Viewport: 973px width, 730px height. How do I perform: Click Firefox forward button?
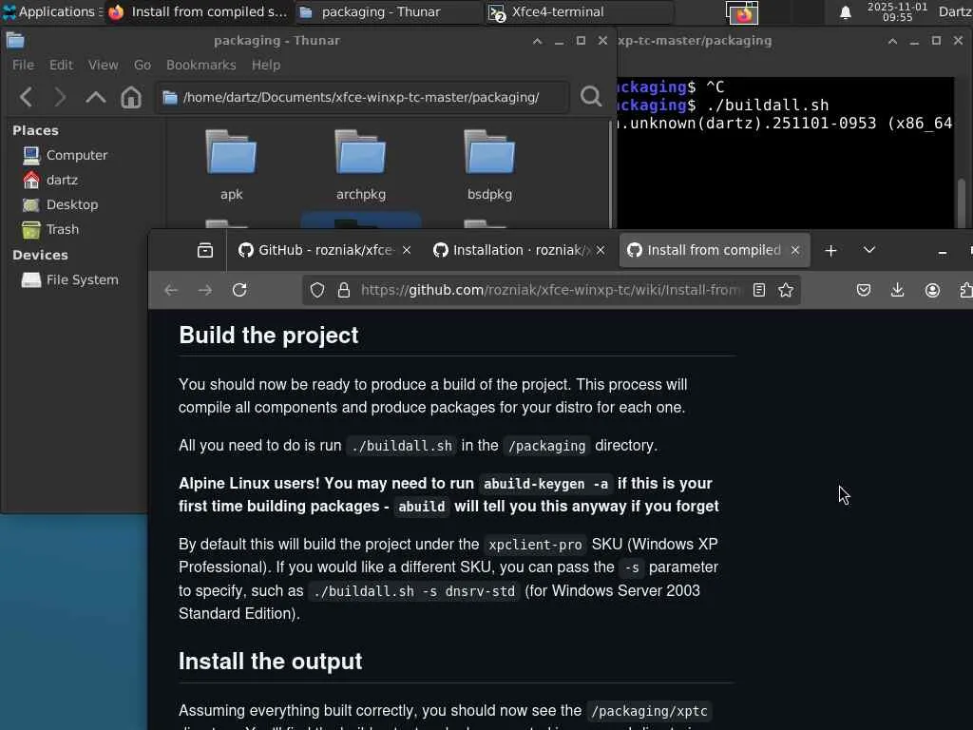(205, 290)
